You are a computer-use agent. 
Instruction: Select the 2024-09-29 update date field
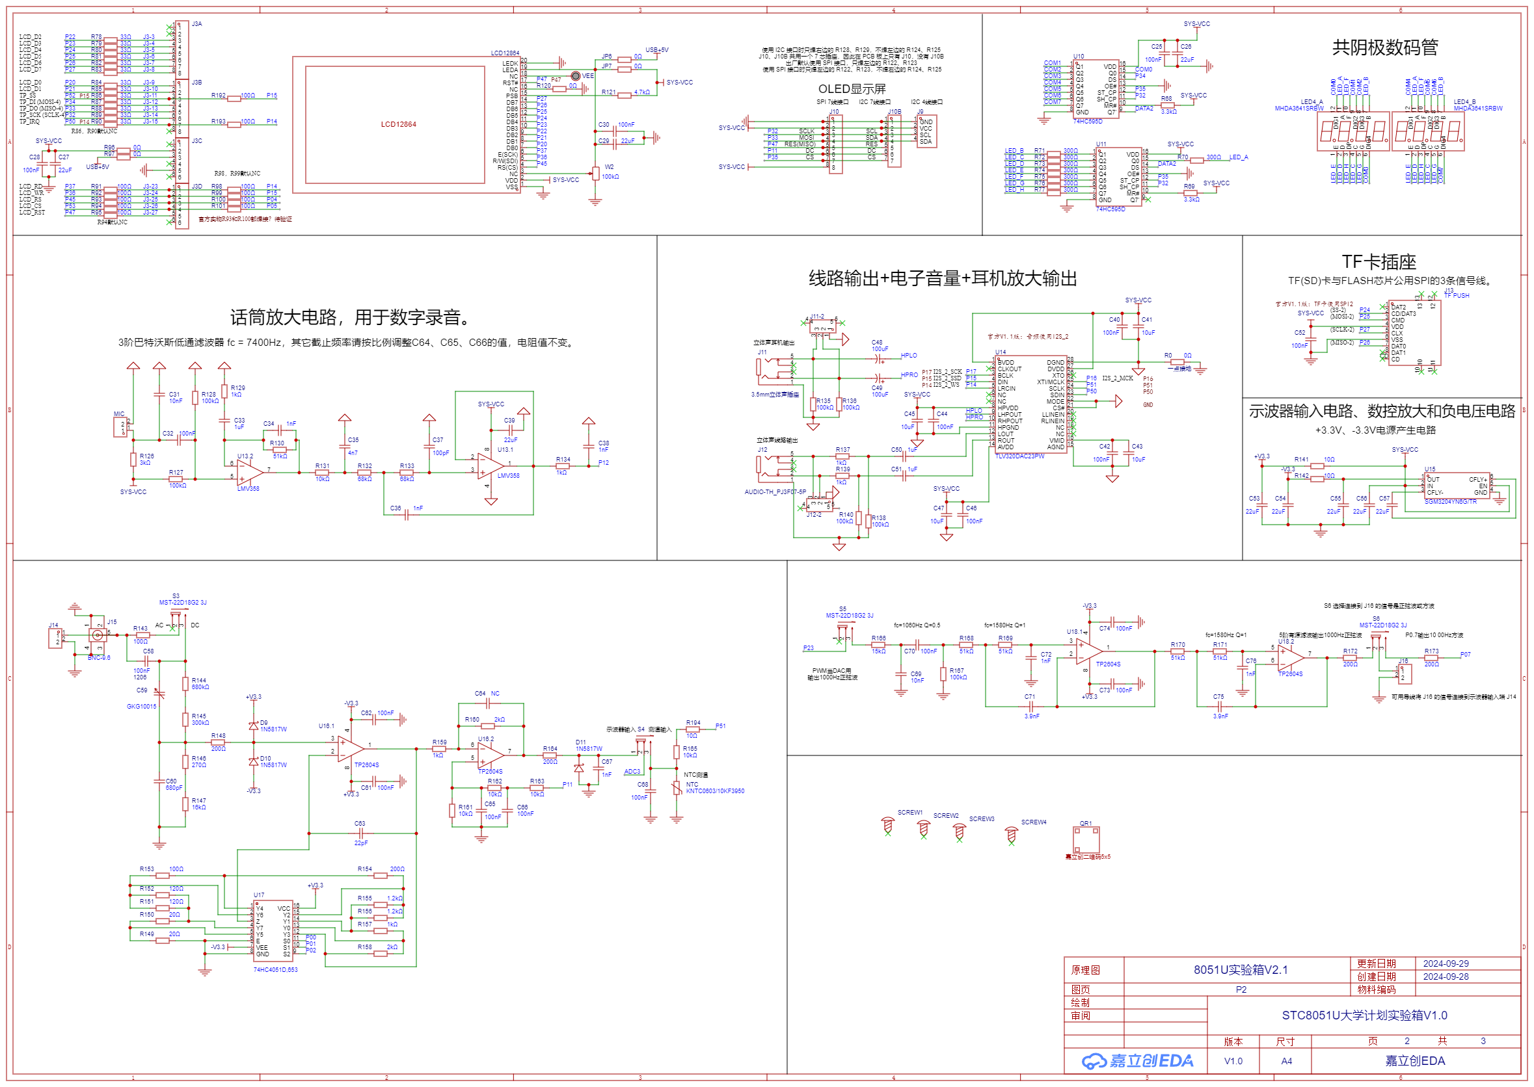[1445, 964]
